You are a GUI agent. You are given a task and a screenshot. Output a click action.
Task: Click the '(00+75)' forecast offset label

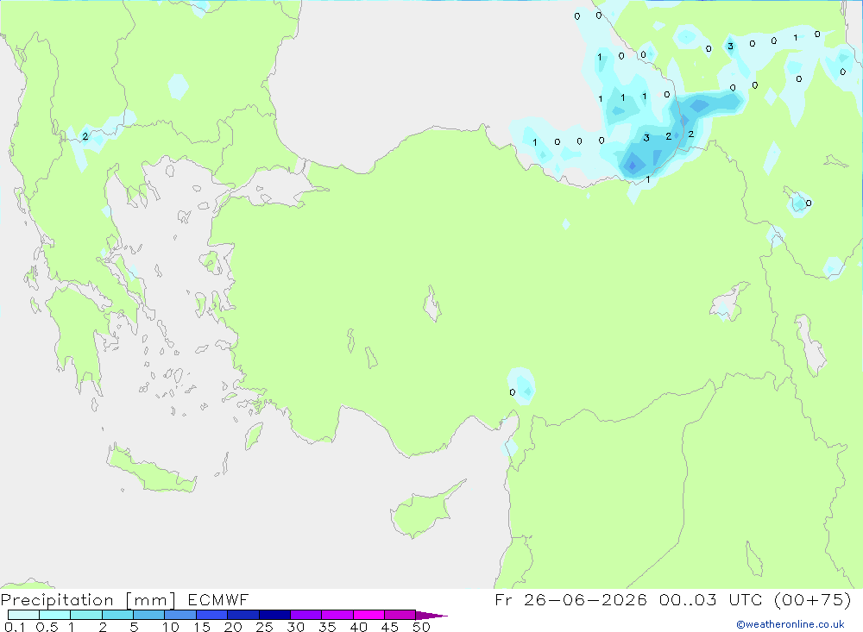812,599
